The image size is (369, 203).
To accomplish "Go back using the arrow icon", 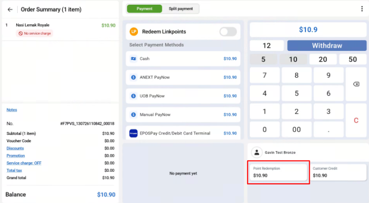I will click(10, 9).
